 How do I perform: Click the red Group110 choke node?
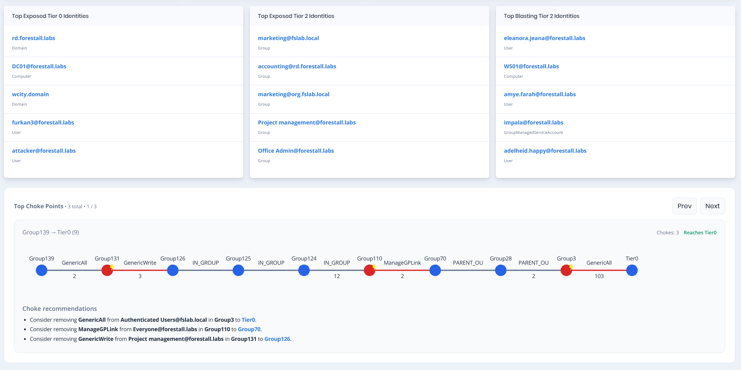point(369,270)
